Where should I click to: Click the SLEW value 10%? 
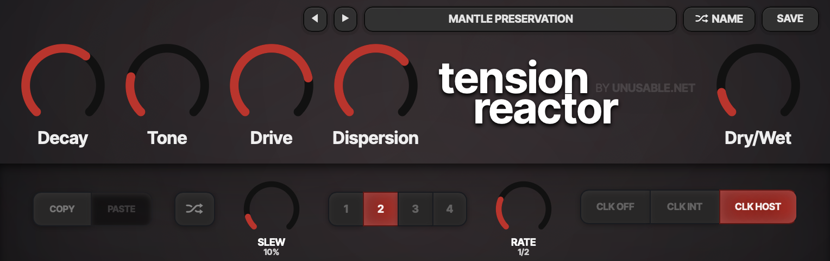[x=272, y=252]
